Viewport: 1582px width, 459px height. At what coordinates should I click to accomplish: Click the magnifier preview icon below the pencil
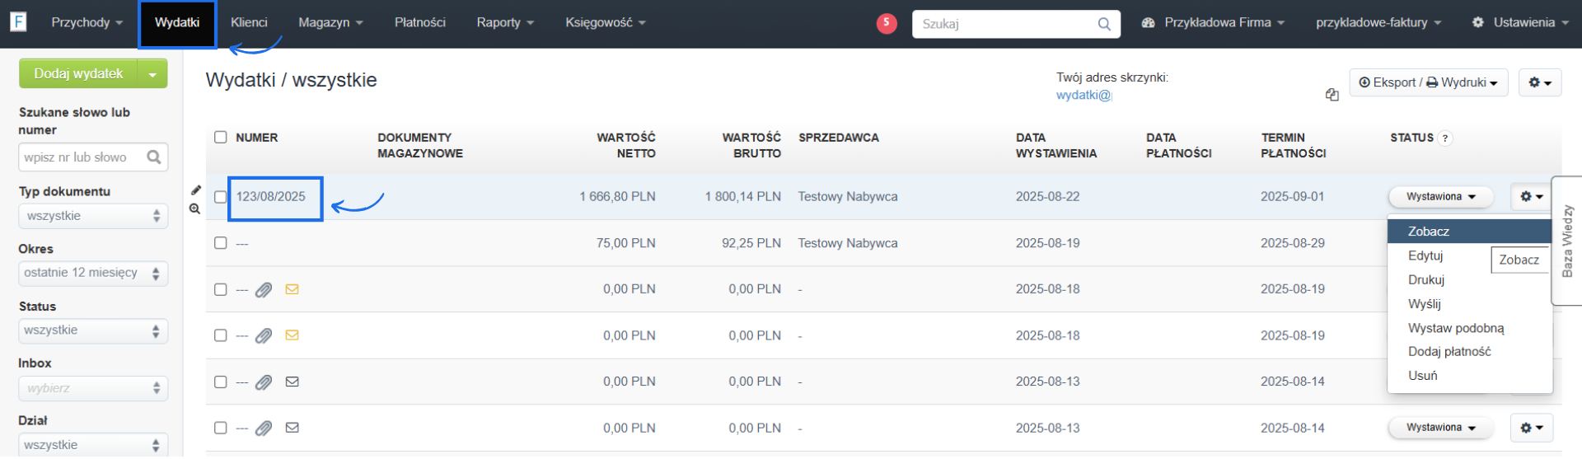click(194, 209)
